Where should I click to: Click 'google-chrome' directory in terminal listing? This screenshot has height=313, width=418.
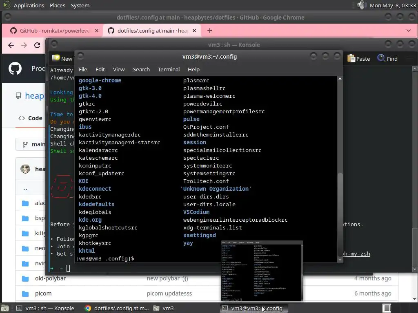[100, 80]
